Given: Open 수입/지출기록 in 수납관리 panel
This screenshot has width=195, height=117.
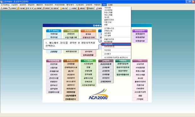Looking at the screenshot, I should point(71,37).
